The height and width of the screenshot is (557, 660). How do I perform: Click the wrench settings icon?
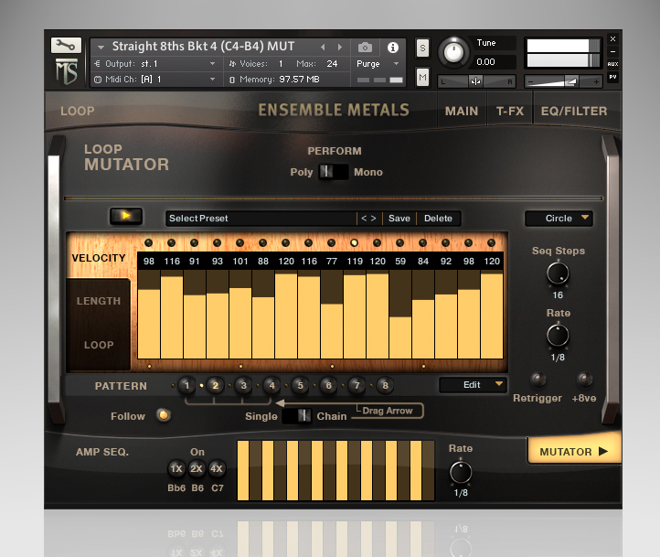66,45
